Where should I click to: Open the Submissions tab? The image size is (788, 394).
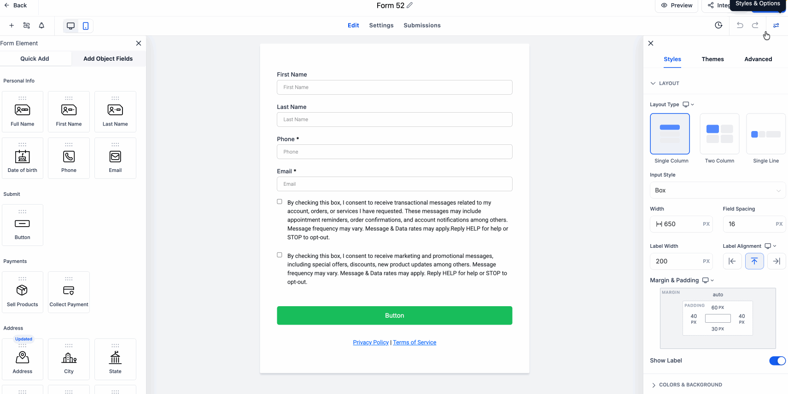pyautogui.click(x=422, y=25)
